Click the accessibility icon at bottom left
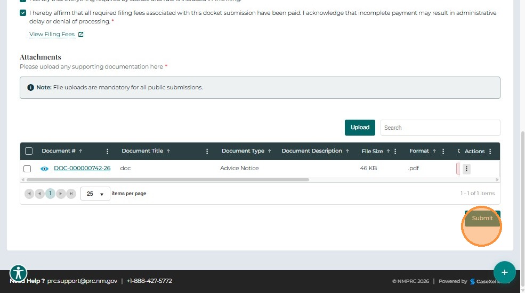The height and width of the screenshot is (293, 525). [x=18, y=273]
